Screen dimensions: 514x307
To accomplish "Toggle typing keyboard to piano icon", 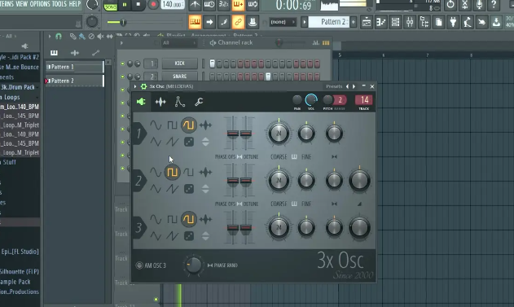I will 195,22.
